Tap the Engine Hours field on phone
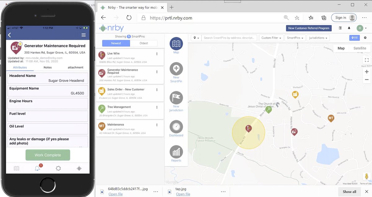Image resolution: width=372 pixels, height=197 pixels. click(x=48, y=103)
